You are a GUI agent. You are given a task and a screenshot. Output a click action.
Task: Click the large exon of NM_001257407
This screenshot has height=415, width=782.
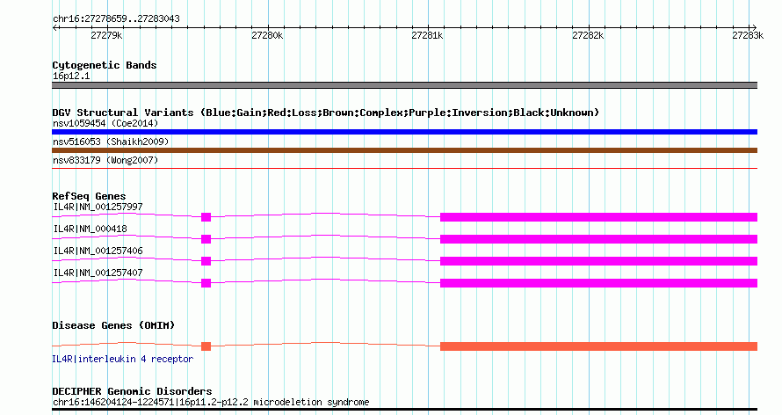click(x=599, y=283)
